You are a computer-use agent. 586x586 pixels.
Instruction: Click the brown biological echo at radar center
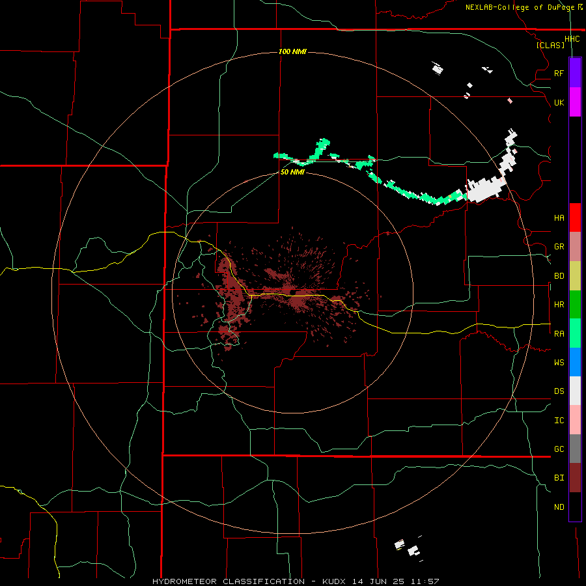[295, 295]
